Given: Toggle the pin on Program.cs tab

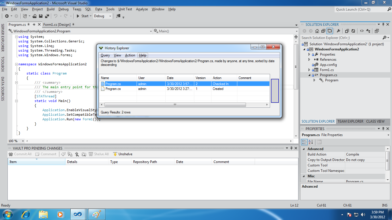Looking at the screenshot, I should pyautogui.click(x=34, y=25).
